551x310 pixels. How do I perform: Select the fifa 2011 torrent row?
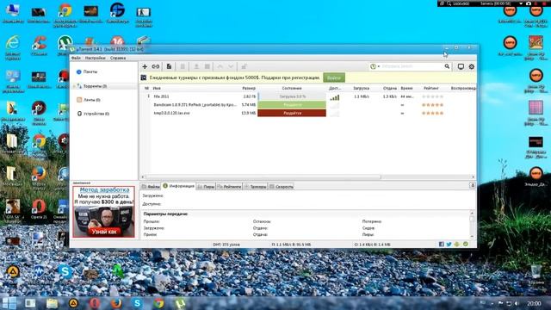(x=308, y=96)
